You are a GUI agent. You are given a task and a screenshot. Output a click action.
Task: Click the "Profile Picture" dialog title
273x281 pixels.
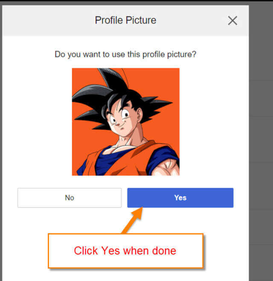coord(125,20)
